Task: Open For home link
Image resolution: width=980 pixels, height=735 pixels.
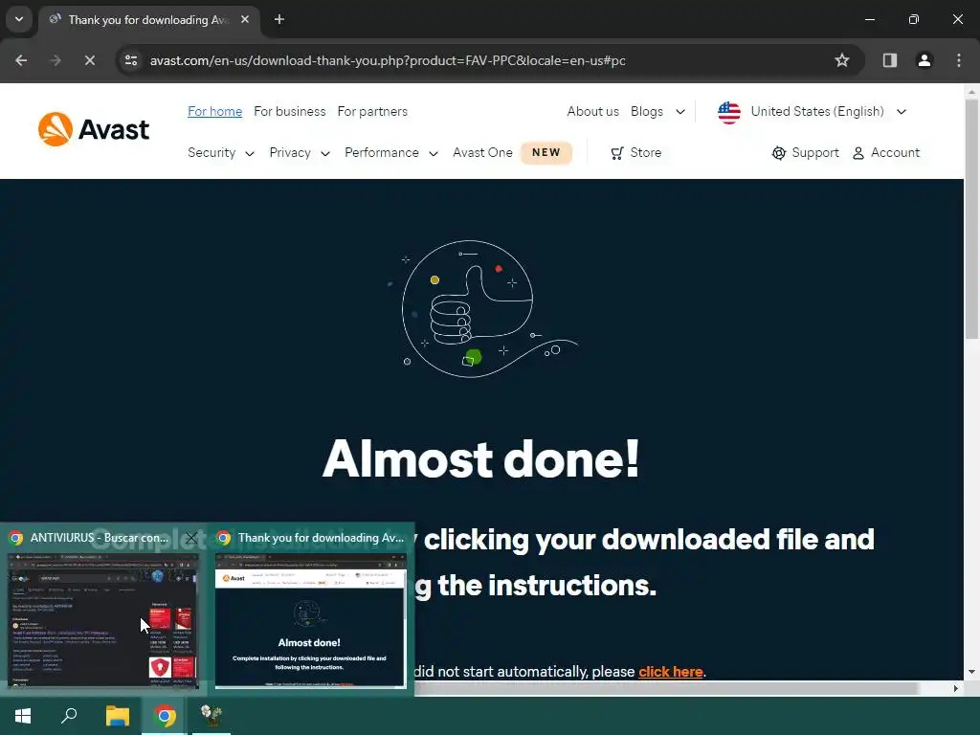Action: 215,111
